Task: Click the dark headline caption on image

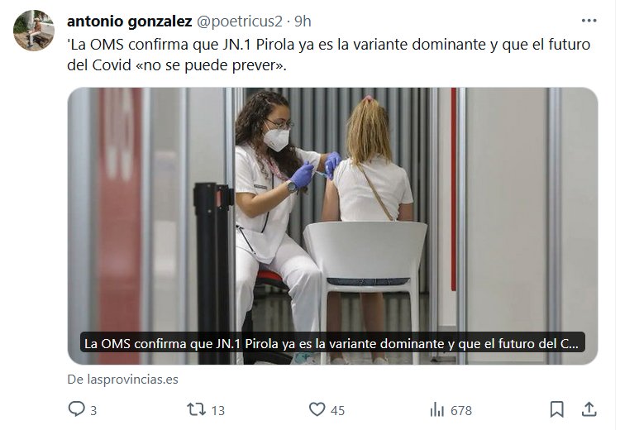Action: [x=332, y=343]
